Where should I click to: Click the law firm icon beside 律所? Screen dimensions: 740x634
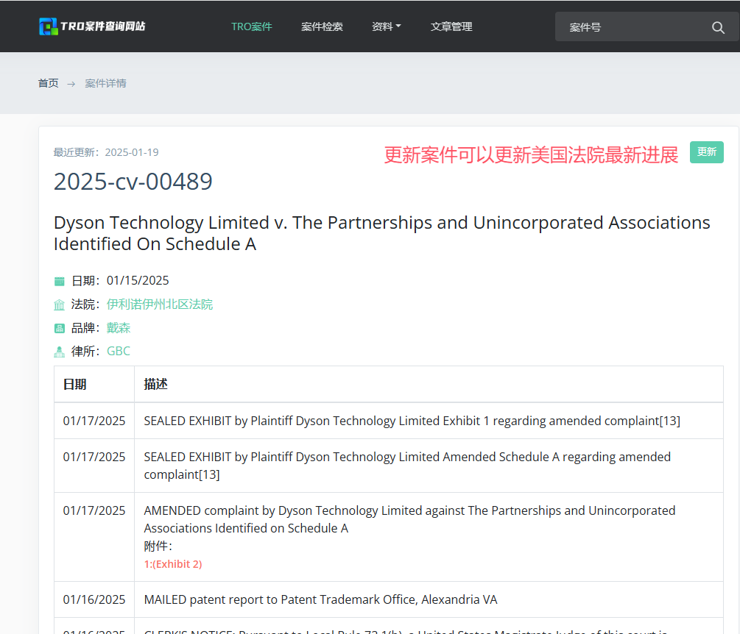tap(60, 352)
